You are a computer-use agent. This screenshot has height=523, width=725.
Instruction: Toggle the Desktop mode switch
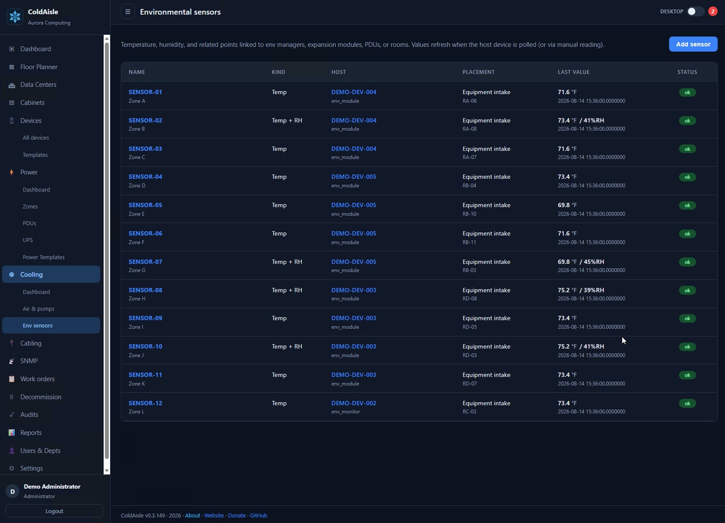695,11
